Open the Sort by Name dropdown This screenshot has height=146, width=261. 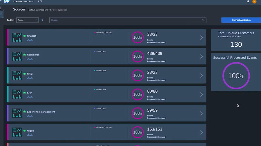pyautogui.click(x=27, y=20)
